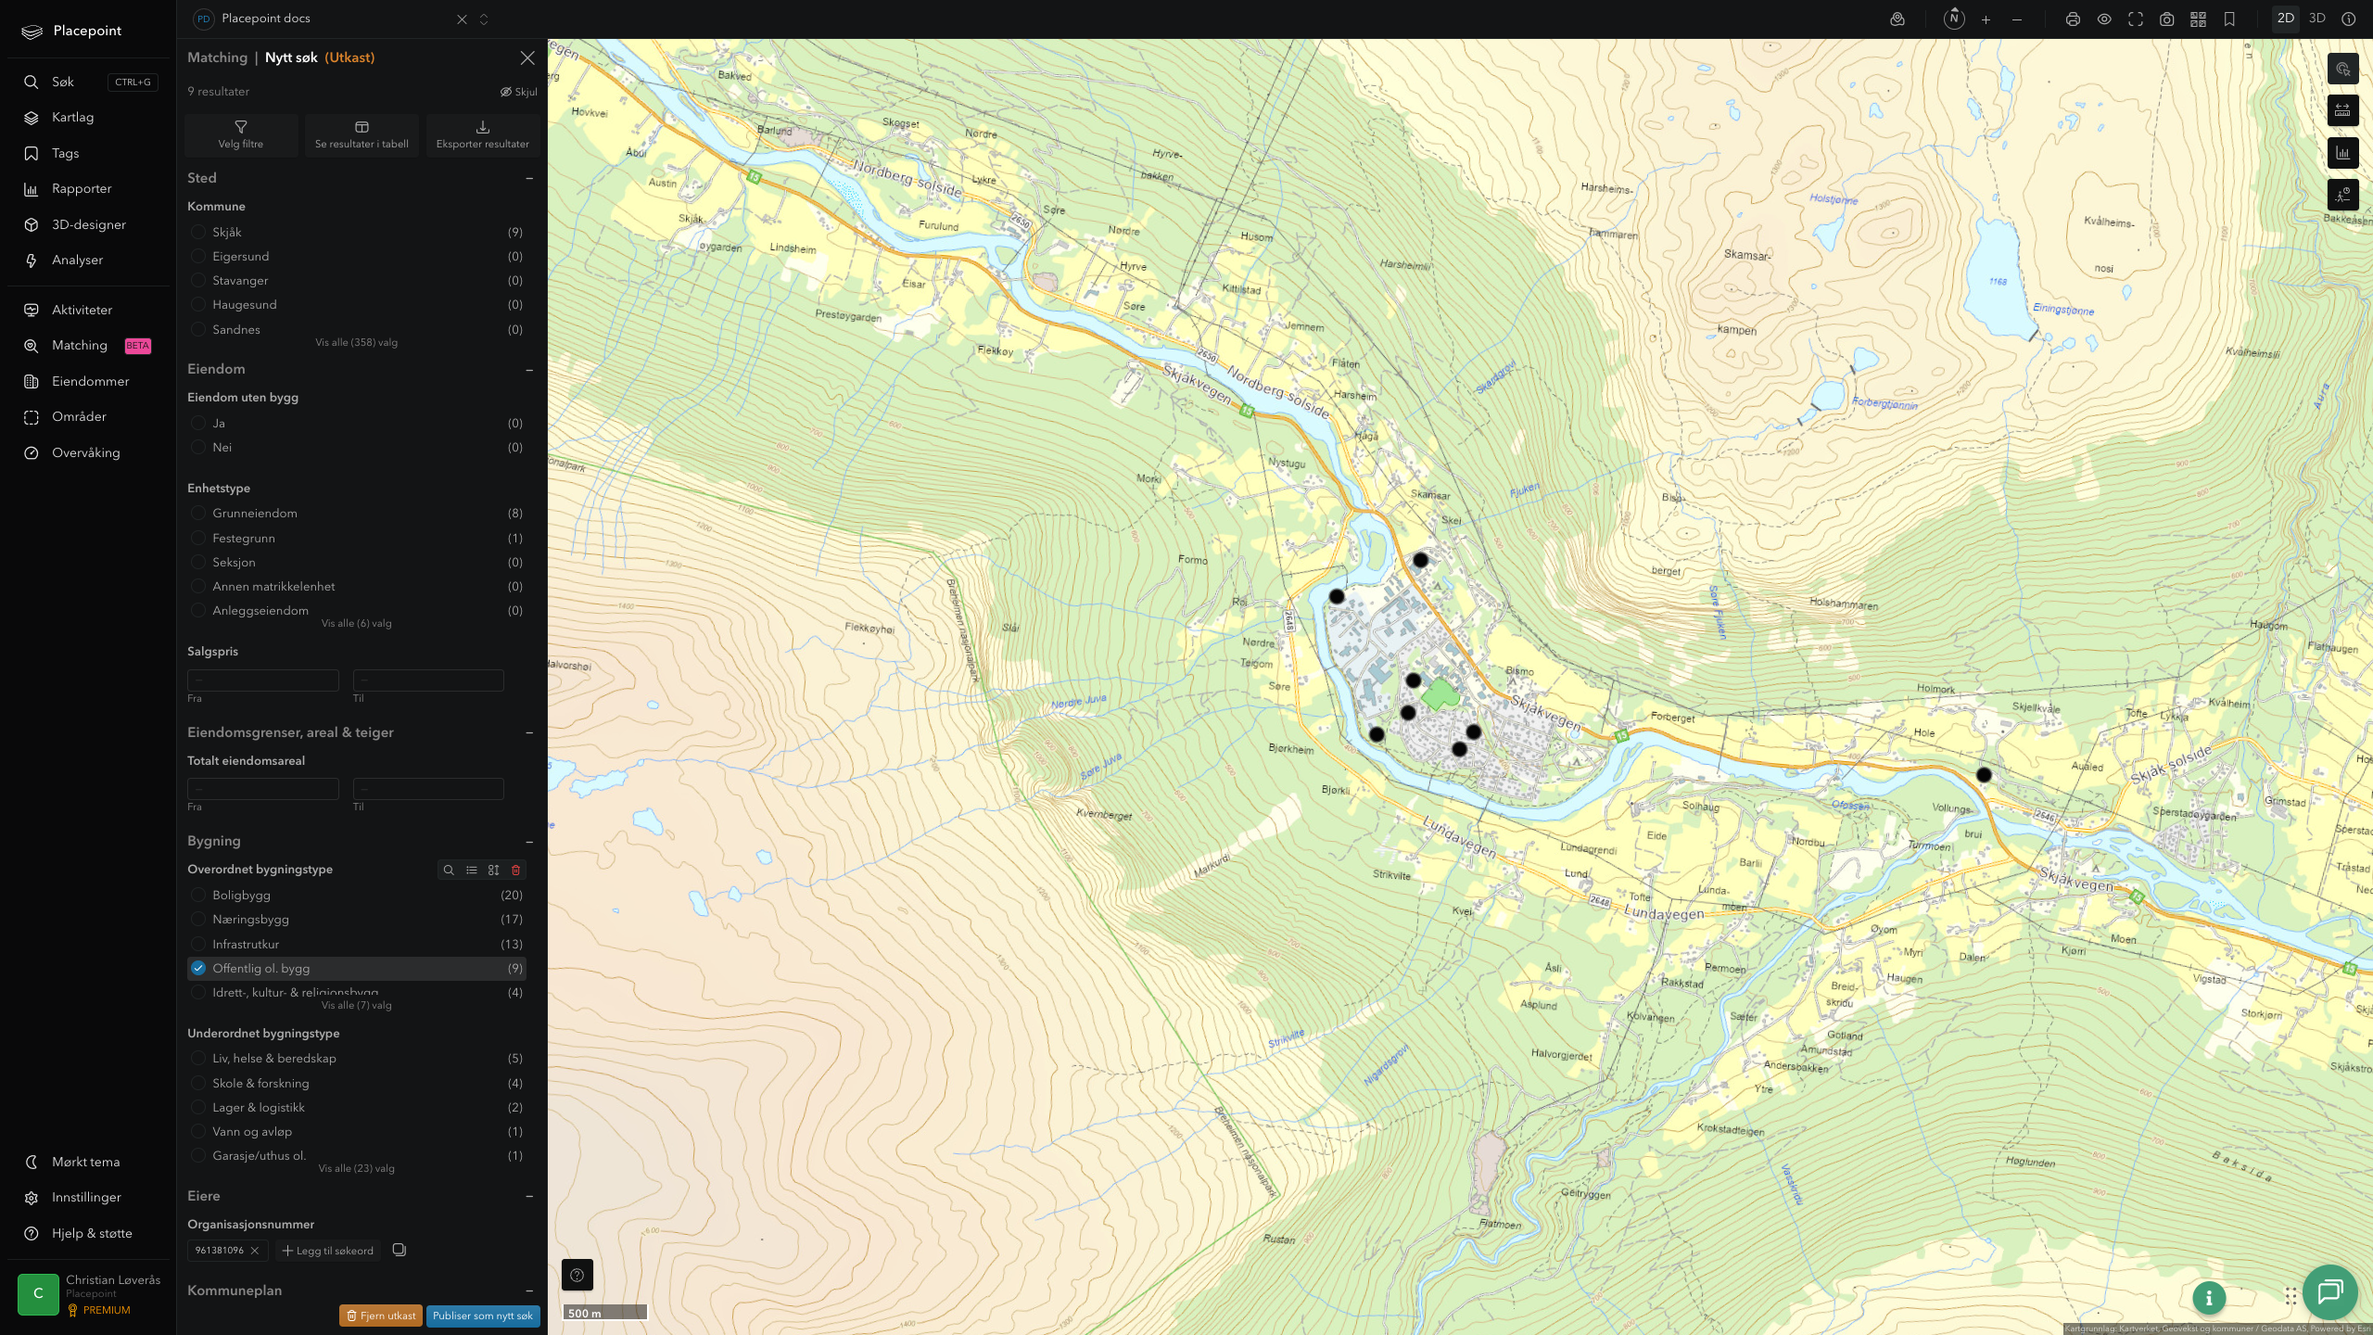Open the Placepoint docs workspace switcher arrows
Image resolution: width=2373 pixels, height=1335 pixels.
pyautogui.click(x=484, y=19)
